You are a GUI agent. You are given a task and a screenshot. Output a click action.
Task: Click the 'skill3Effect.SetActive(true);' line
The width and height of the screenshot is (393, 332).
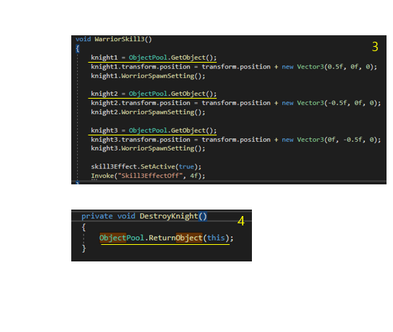click(146, 167)
